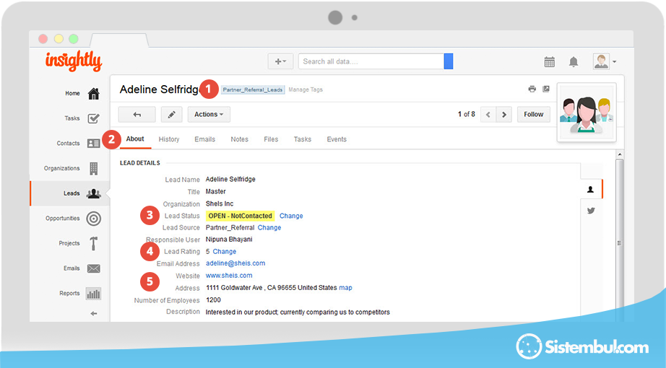This screenshot has width=666, height=368.
Task: Click the Follow button
Action: point(534,115)
